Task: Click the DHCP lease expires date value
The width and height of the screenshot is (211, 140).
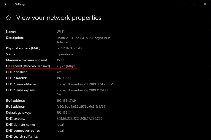Action: pos(82,92)
